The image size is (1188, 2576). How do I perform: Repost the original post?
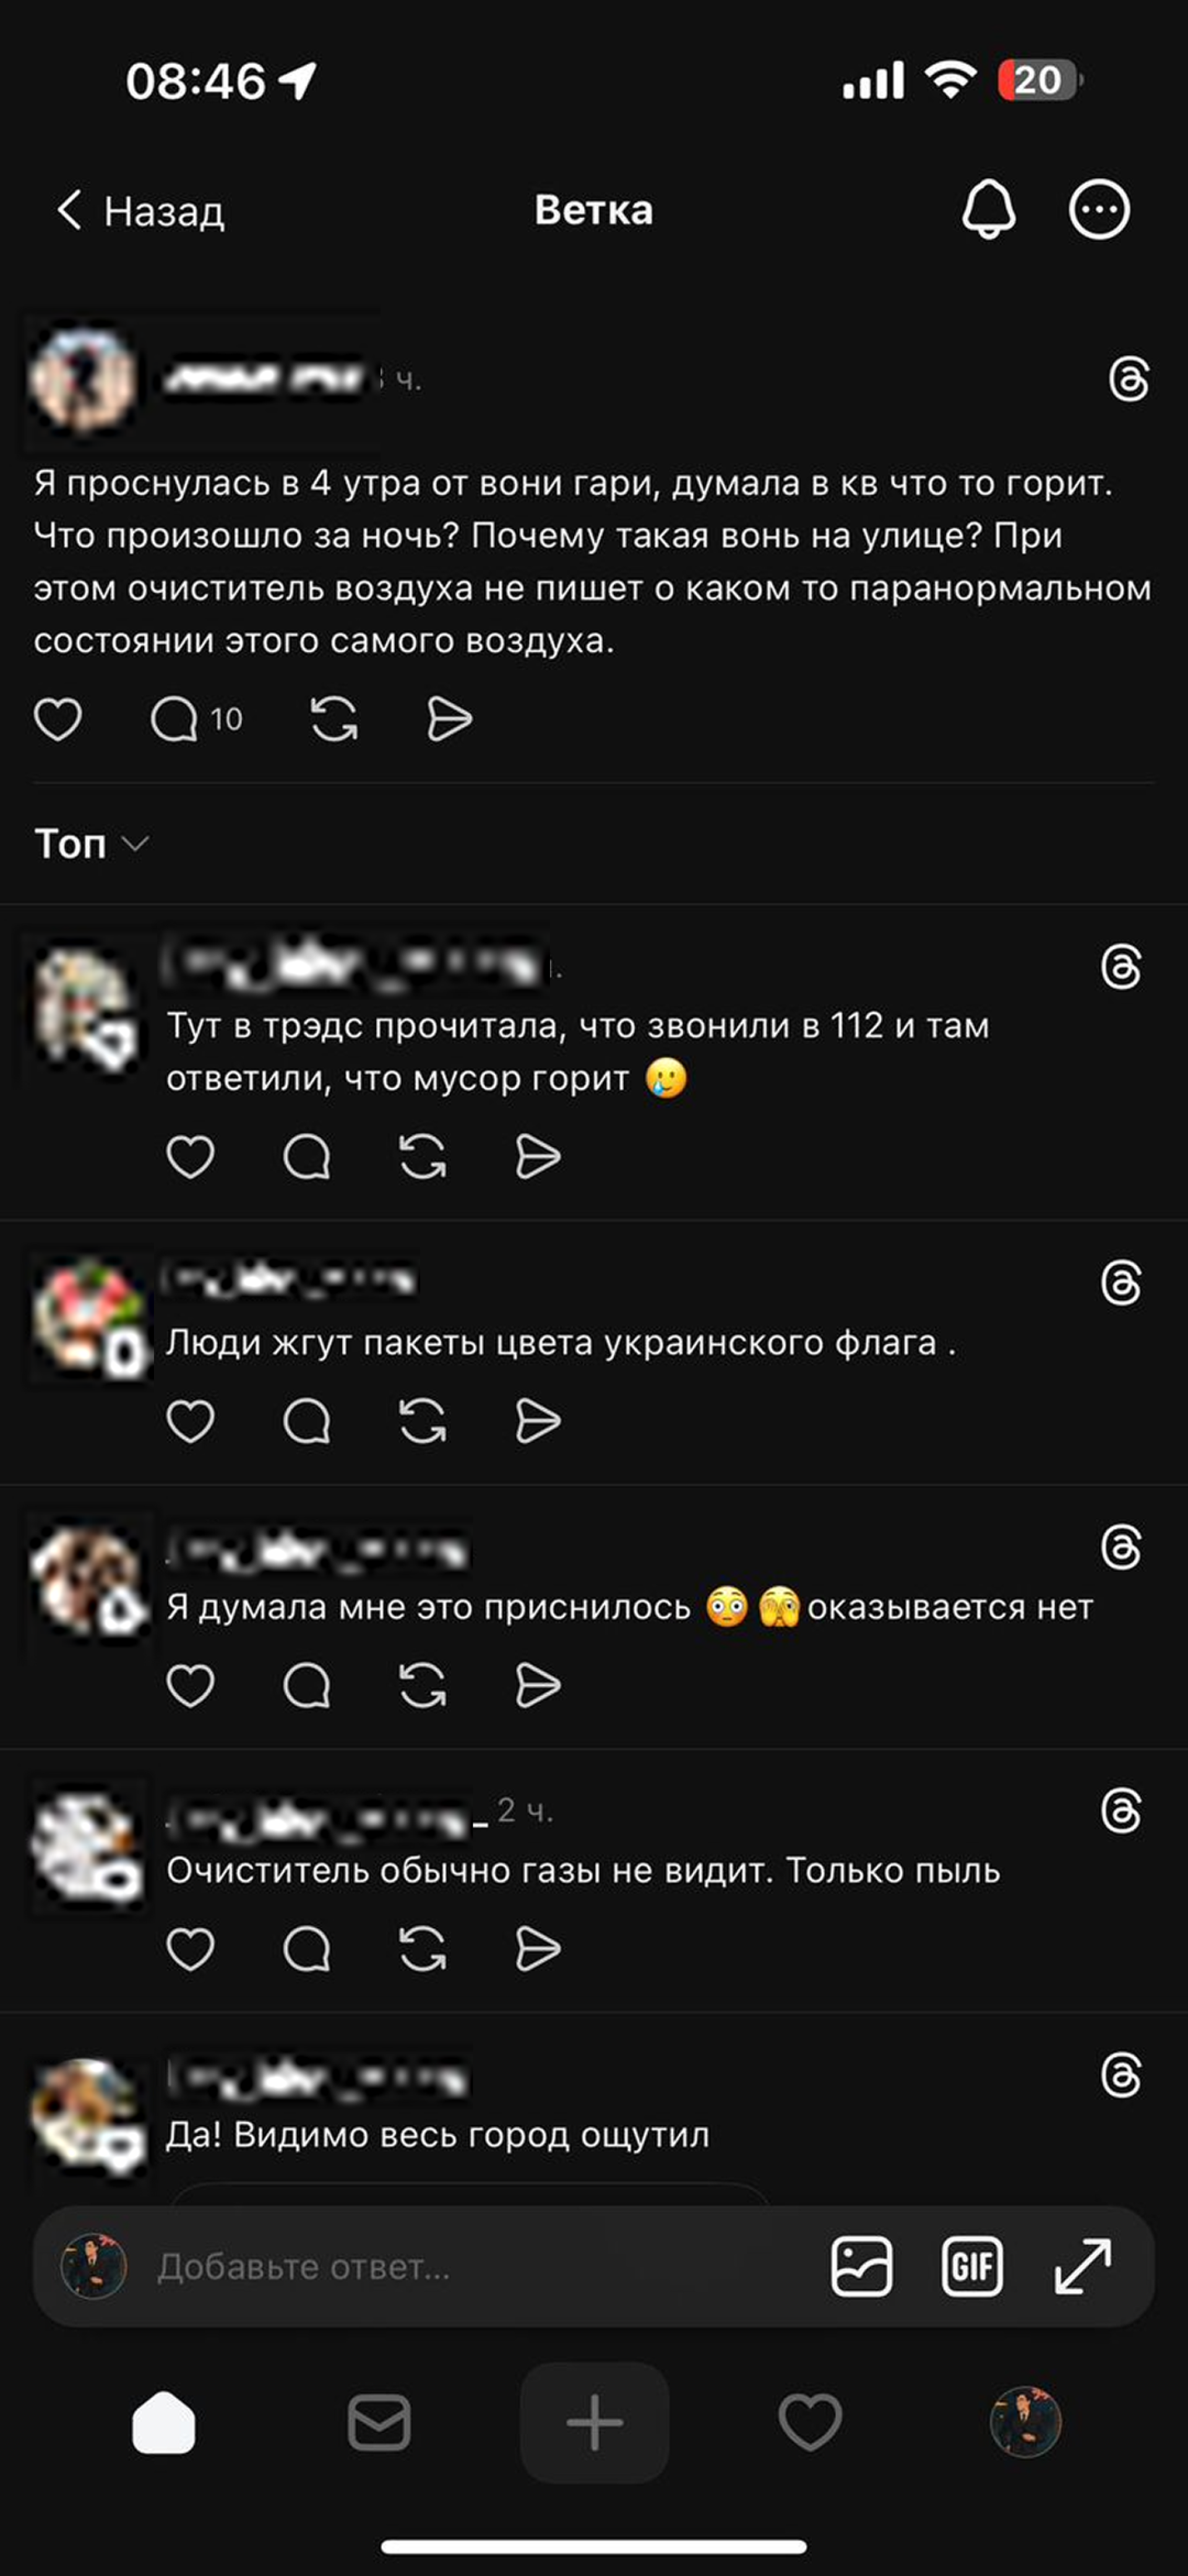coord(334,719)
